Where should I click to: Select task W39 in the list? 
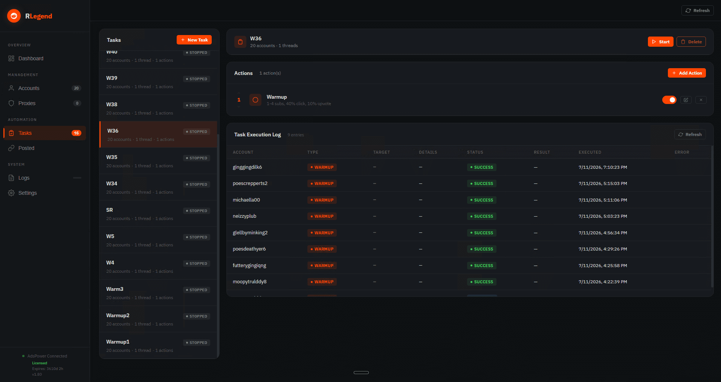coord(158,82)
